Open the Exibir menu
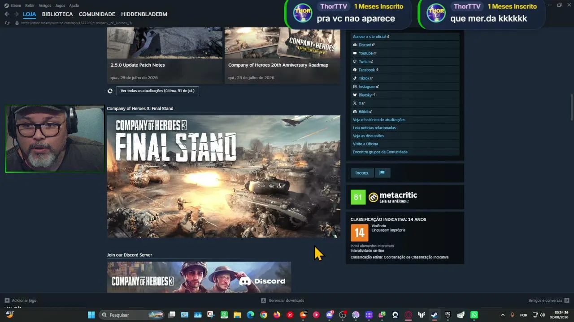 30,5
